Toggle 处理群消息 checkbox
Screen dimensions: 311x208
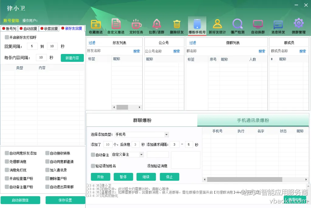pyautogui.click(x=7, y=162)
